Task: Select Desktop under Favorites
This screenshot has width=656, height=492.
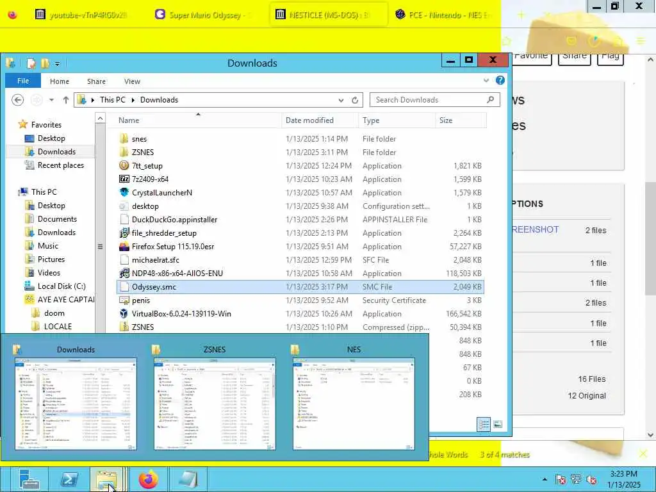Action: pos(45,138)
